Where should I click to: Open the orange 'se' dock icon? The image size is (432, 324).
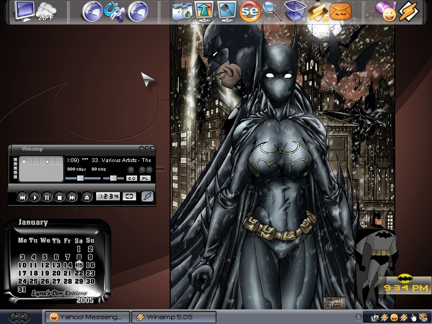[x=250, y=11]
